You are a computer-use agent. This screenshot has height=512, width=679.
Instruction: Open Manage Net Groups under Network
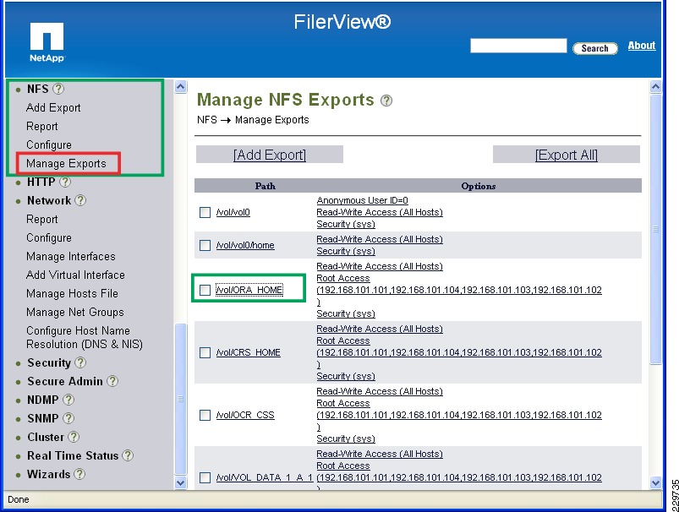pyautogui.click(x=75, y=312)
